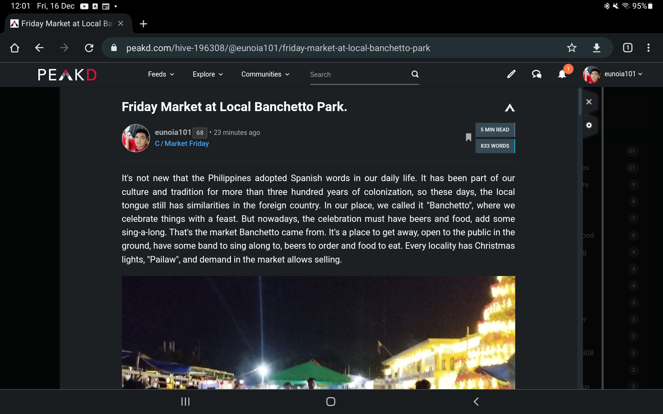This screenshot has width=663, height=414.
Task: Open the Market Friday community link
Action: tap(182, 144)
